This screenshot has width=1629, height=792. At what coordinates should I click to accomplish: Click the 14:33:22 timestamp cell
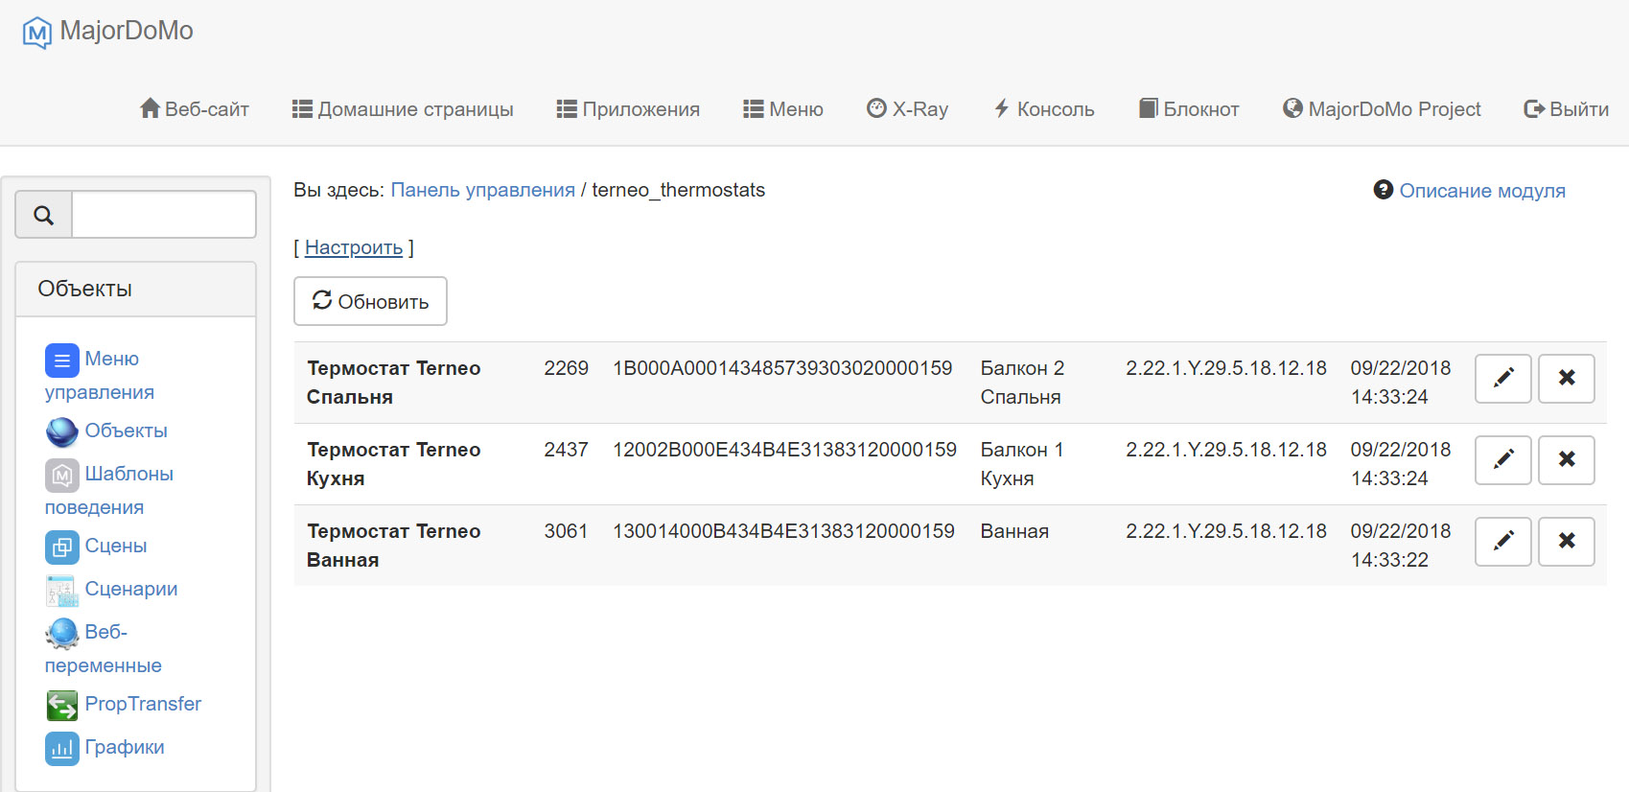click(1401, 546)
